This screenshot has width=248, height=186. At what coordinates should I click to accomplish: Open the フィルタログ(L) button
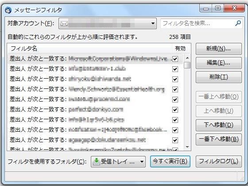click(219, 161)
